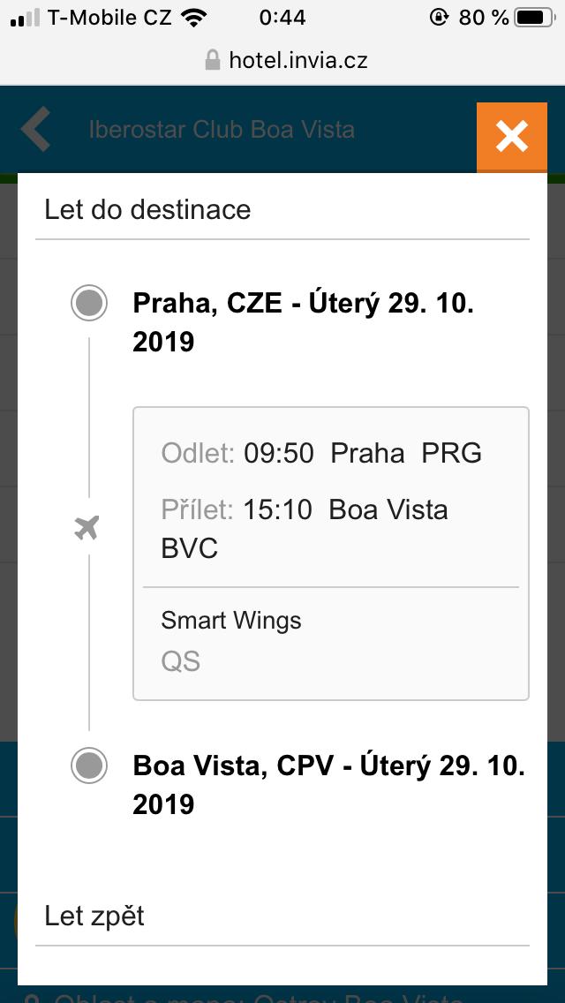Select the Boa Vista arrival timeline marker
The image size is (565, 1003).
89,765
